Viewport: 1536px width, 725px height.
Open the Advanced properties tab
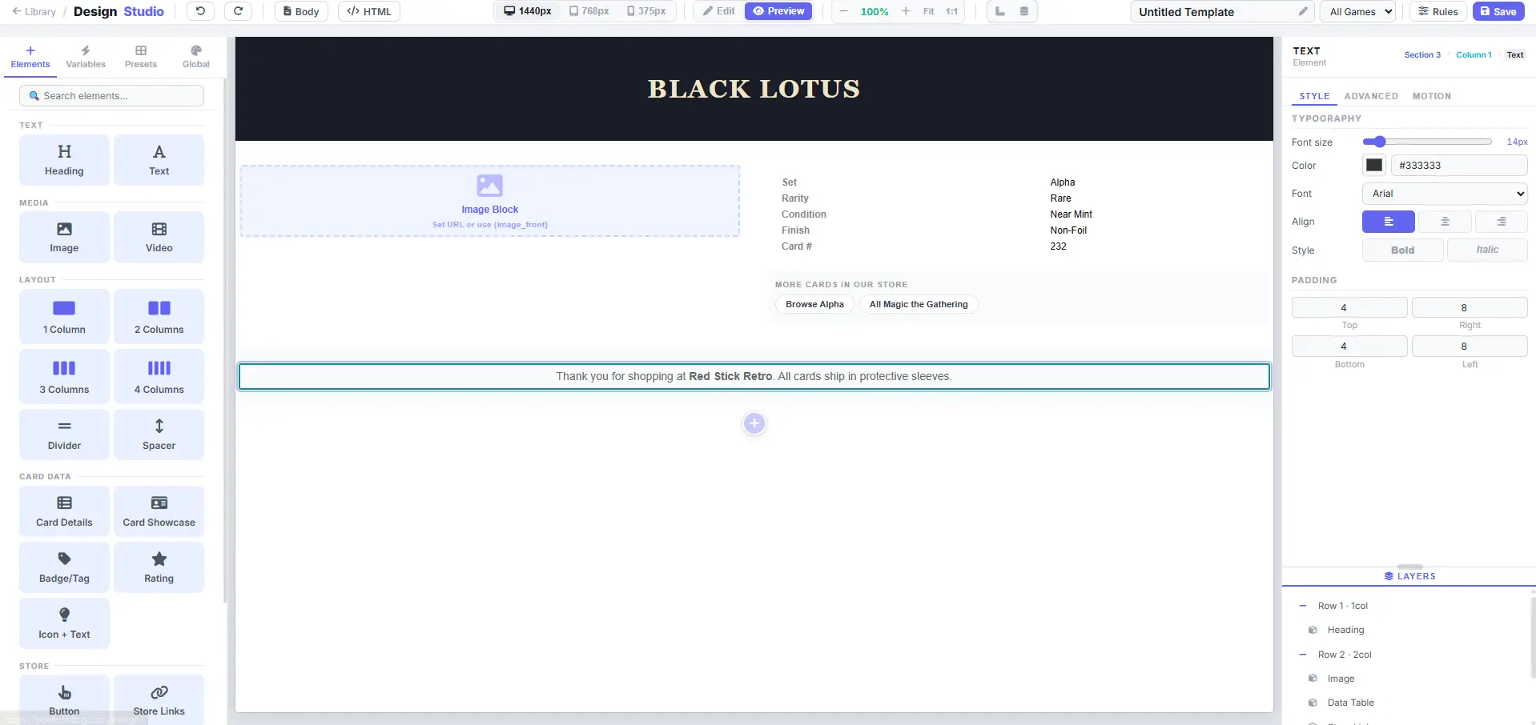click(1371, 96)
